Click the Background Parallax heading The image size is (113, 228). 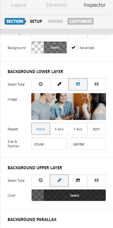(32, 219)
